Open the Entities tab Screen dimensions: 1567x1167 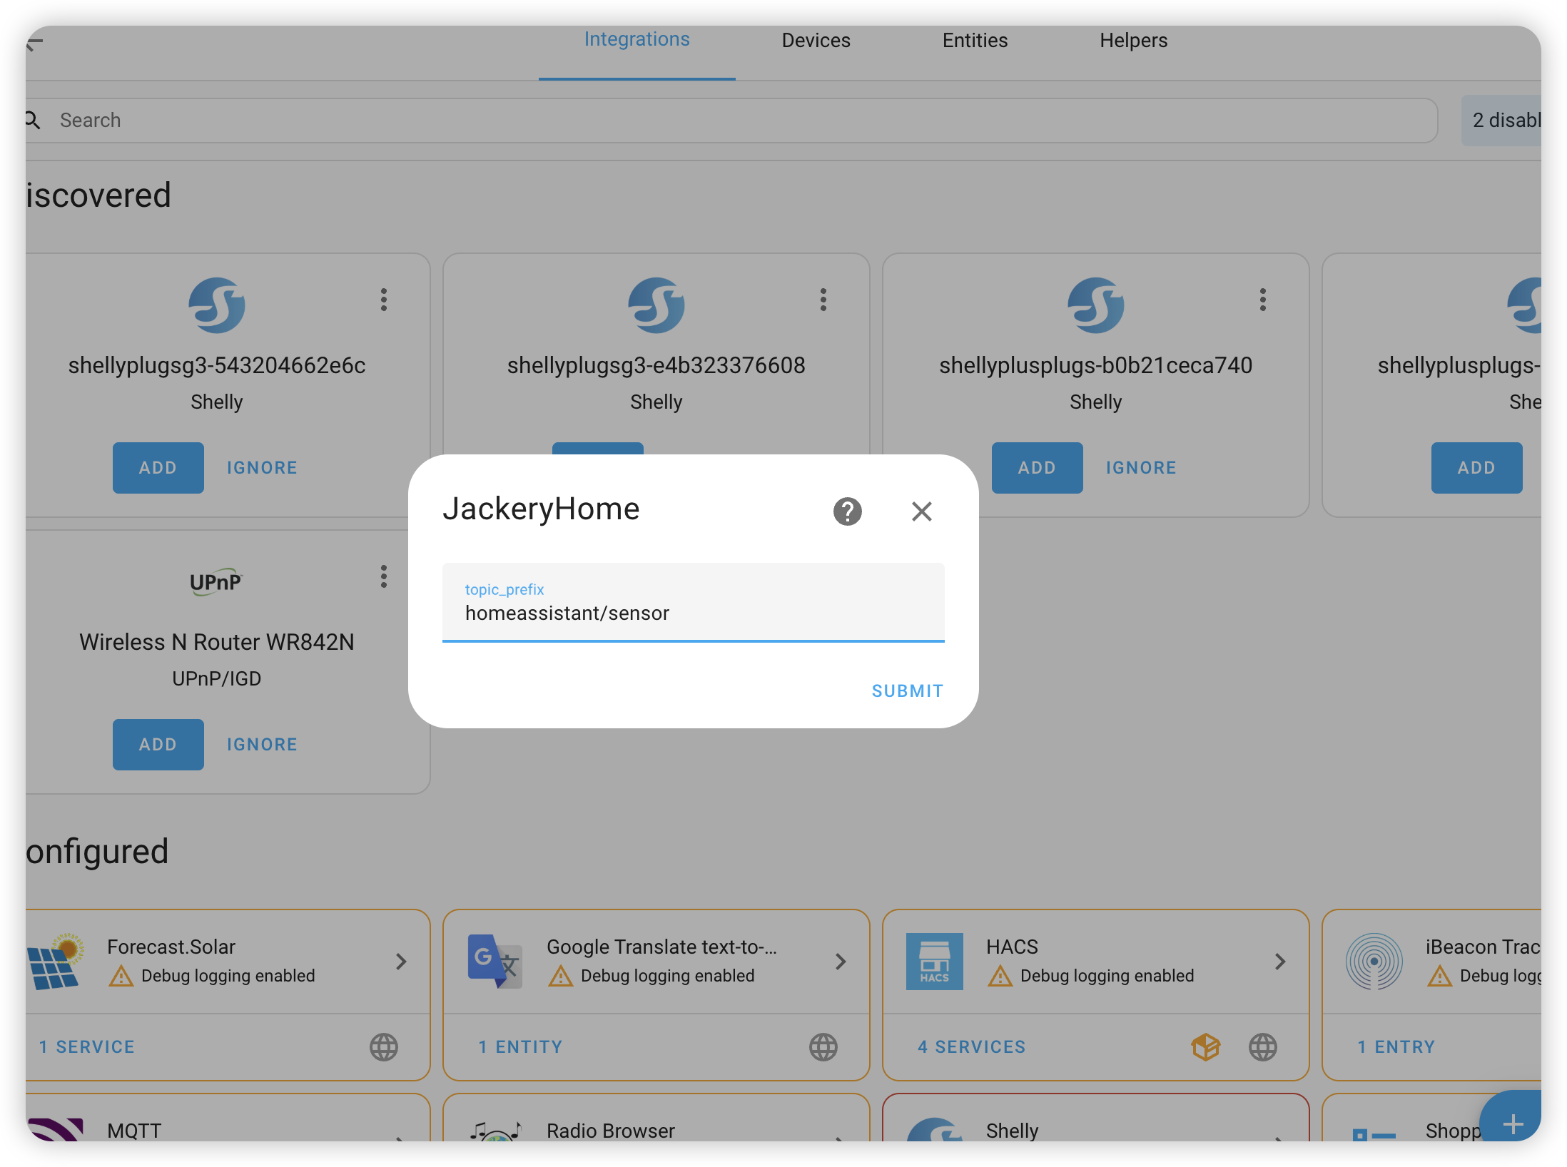(975, 41)
